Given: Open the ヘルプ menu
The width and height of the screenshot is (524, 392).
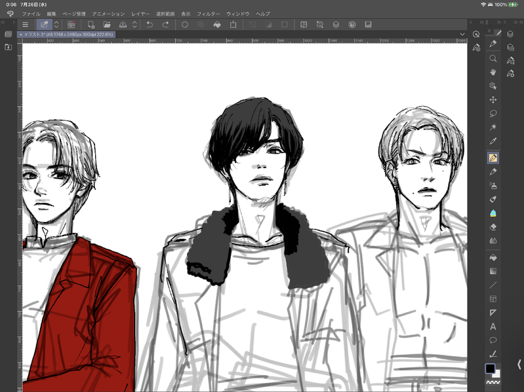Looking at the screenshot, I should 263,14.
